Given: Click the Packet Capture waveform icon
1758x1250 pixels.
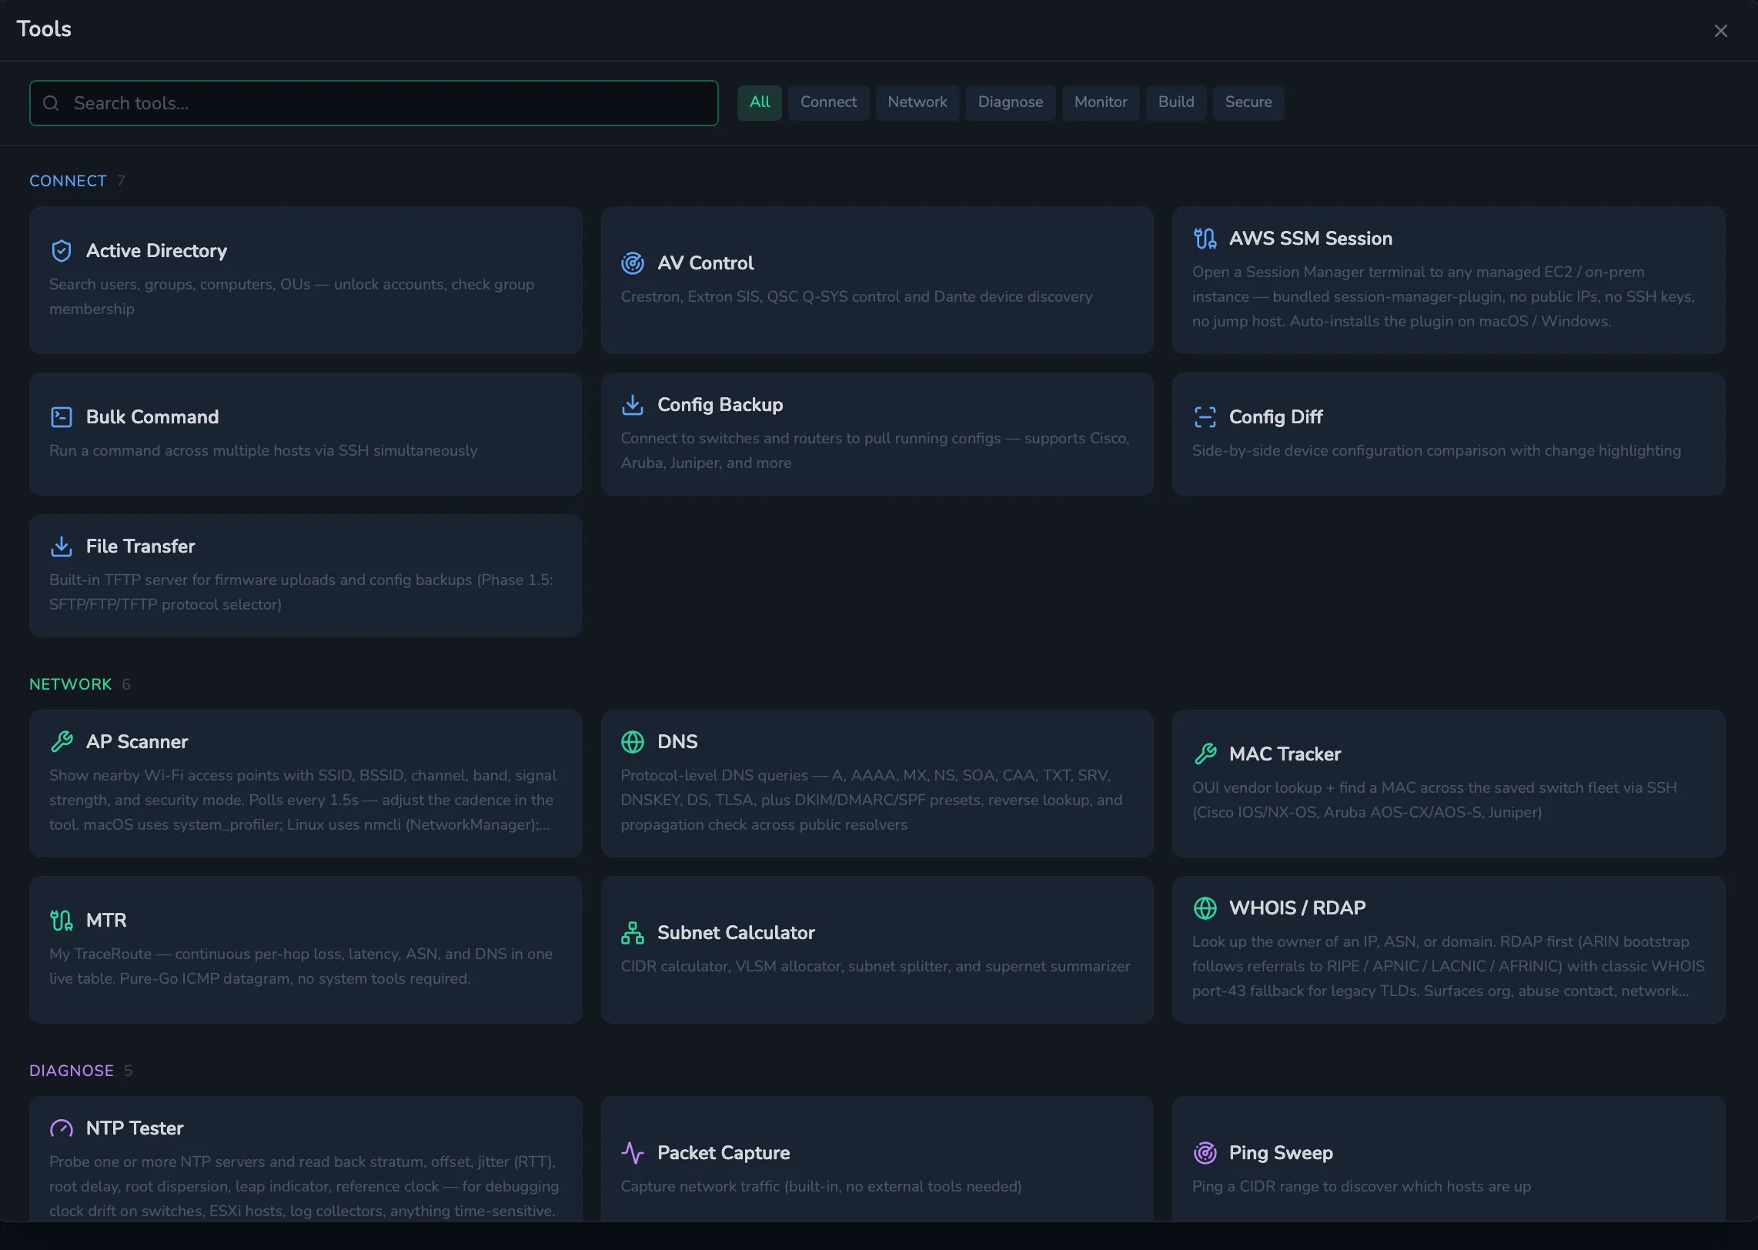Looking at the screenshot, I should (x=633, y=1153).
